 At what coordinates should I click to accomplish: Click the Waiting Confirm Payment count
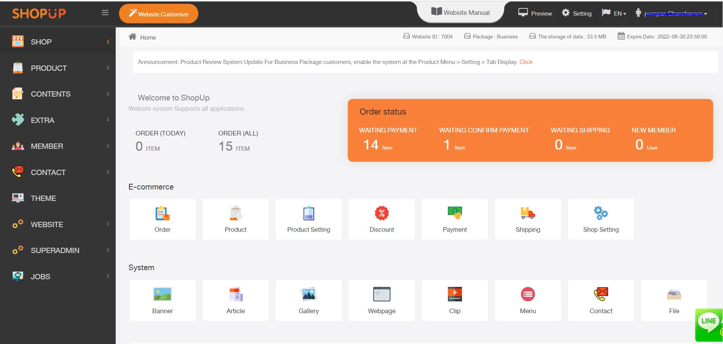(454, 145)
